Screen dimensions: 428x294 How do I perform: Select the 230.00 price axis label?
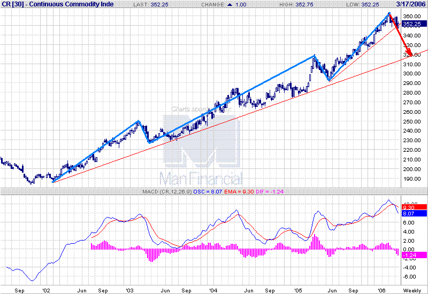411,140
